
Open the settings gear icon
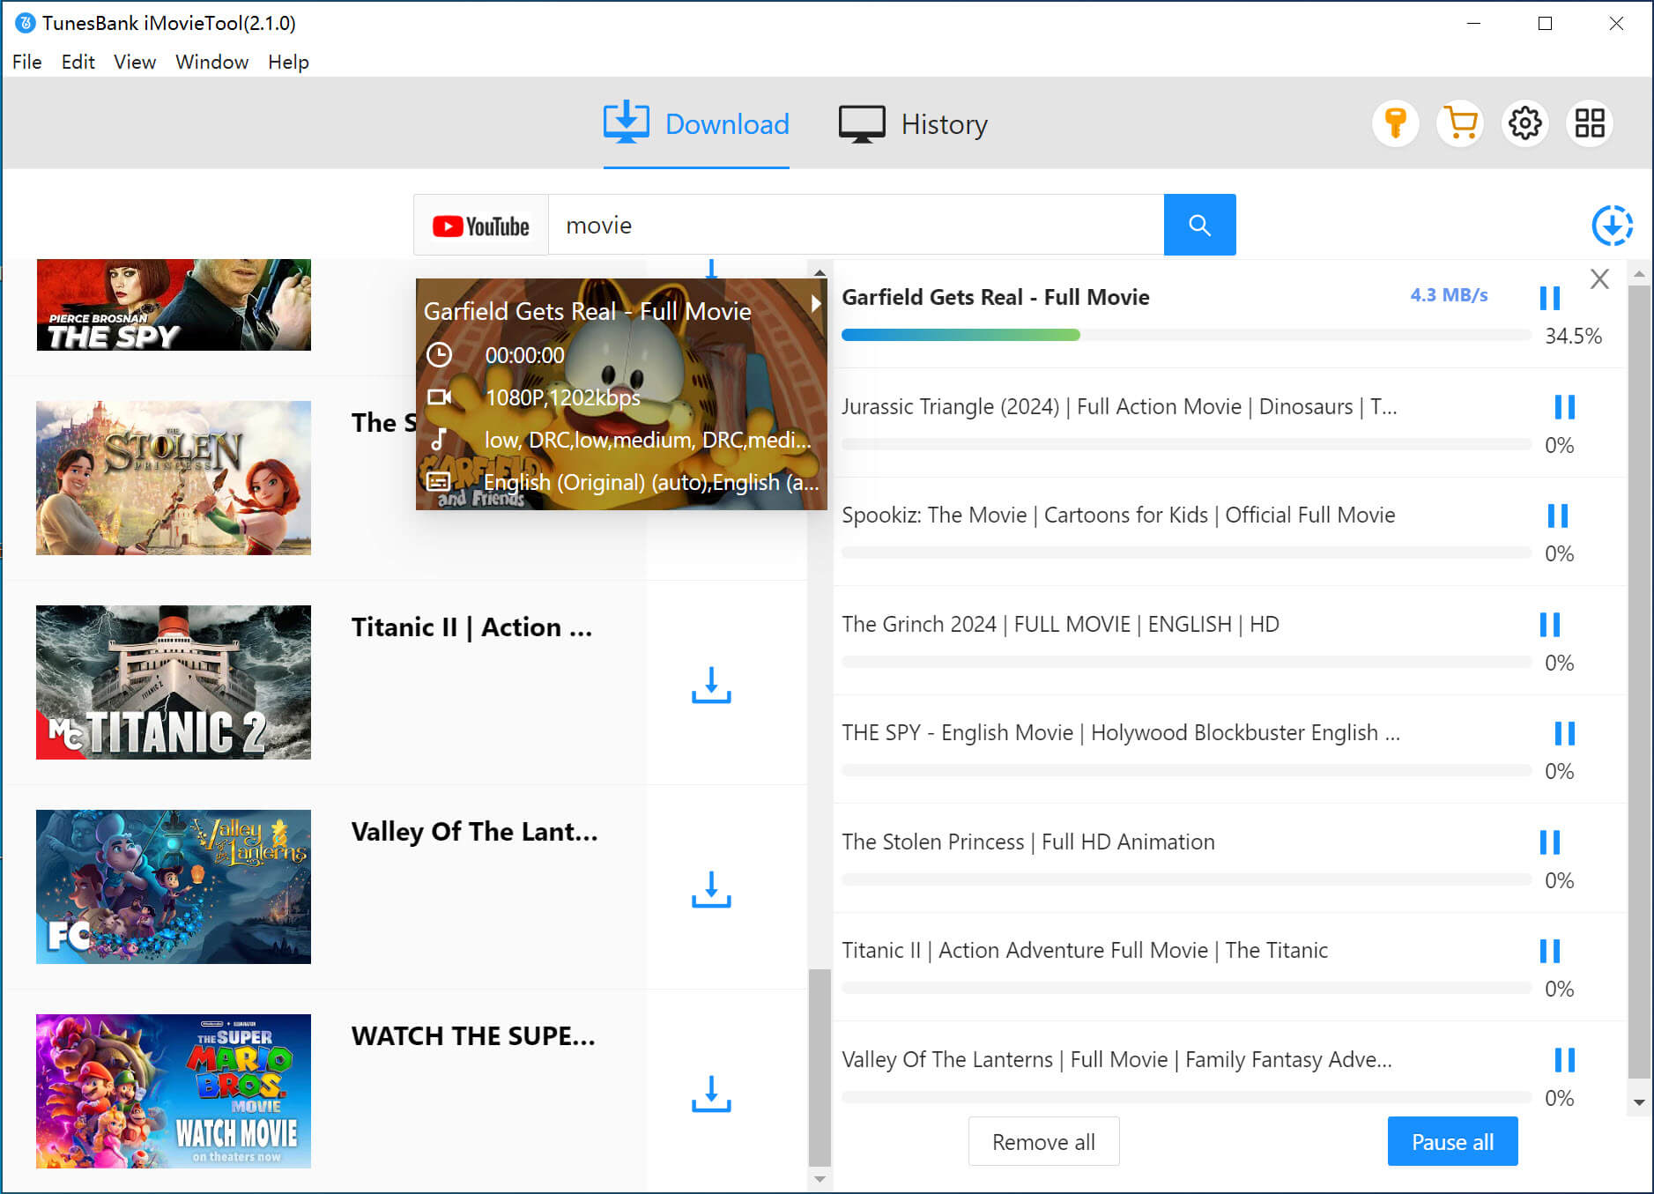(1525, 123)
